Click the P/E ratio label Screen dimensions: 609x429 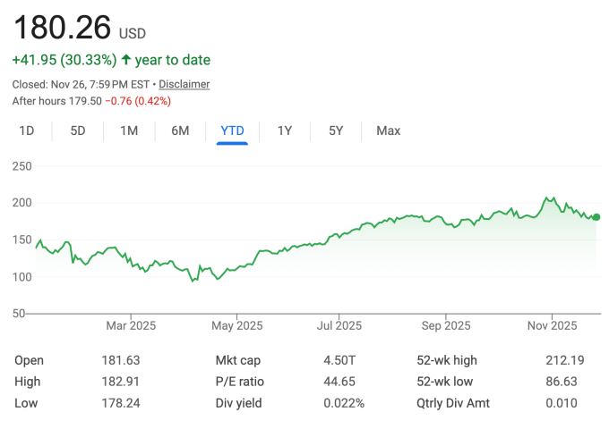[241, 382]
